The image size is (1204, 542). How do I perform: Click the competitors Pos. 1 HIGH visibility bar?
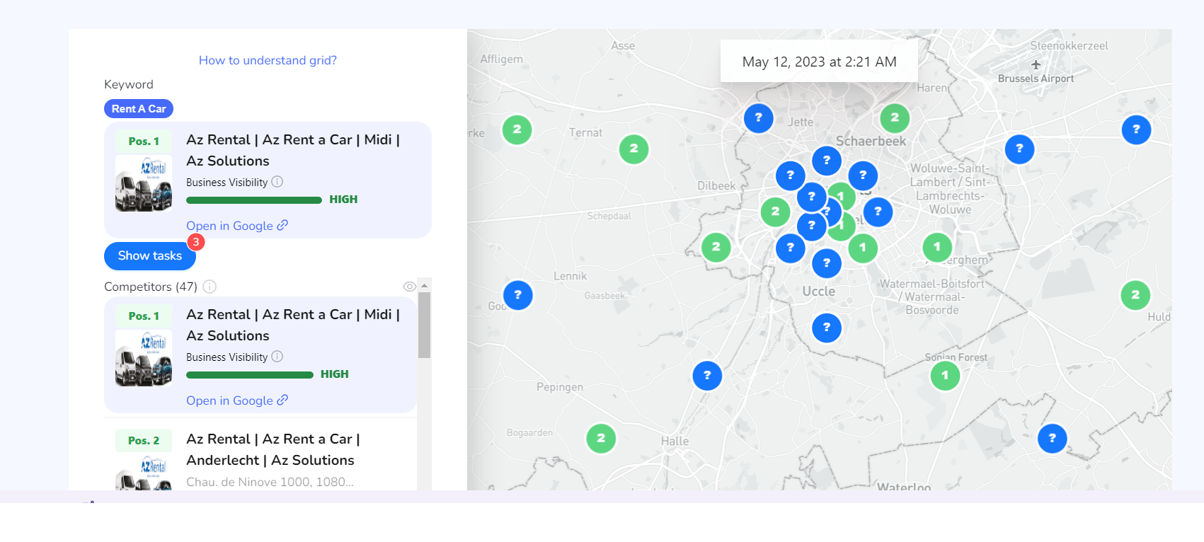pyautogui.click(x=250, y=375)
